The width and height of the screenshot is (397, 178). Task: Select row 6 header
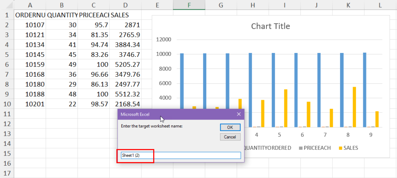7,65
